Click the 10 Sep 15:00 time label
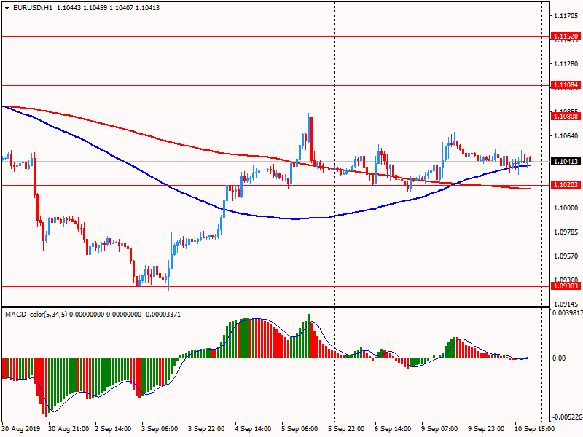Screen dimensions: 583x437 534,428
